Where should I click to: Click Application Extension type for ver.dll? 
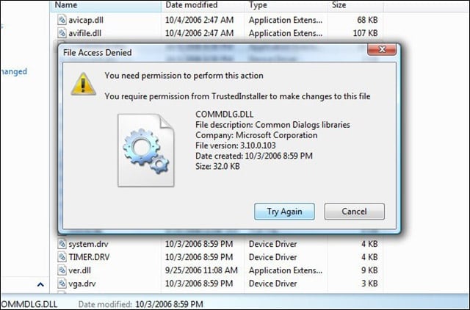tap(286, 270)
